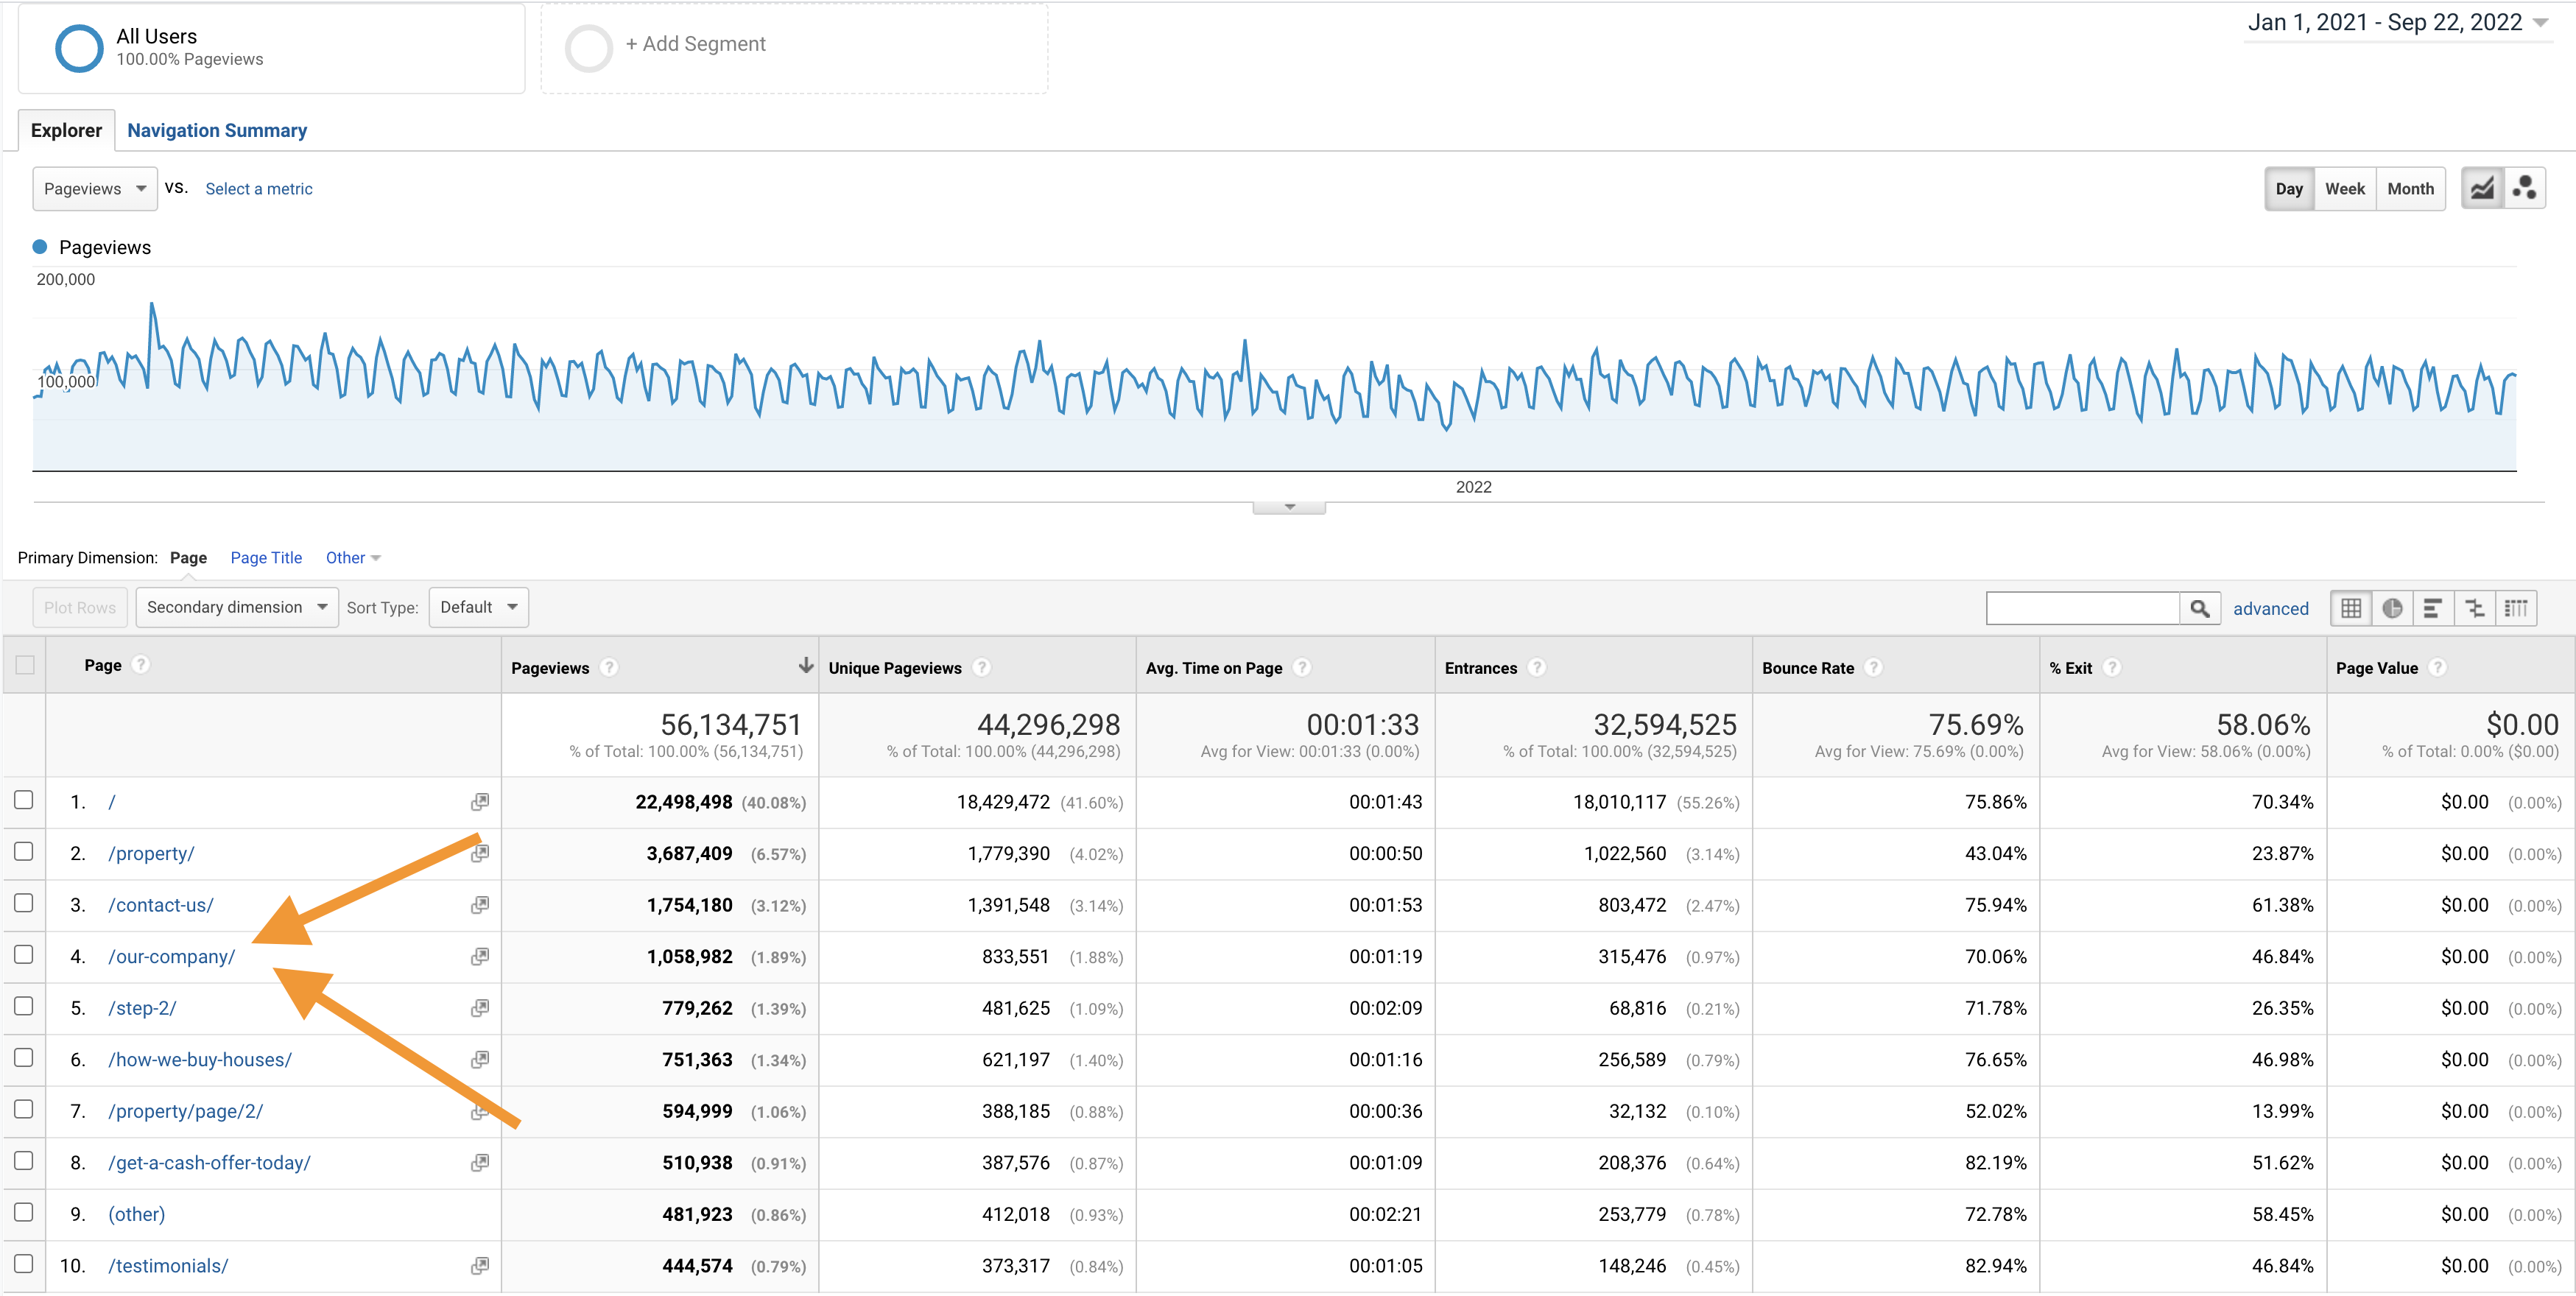Check the (other) row checkbox
Image resolution: width=2576 pixels, height=1296 pixels.
24,1212
